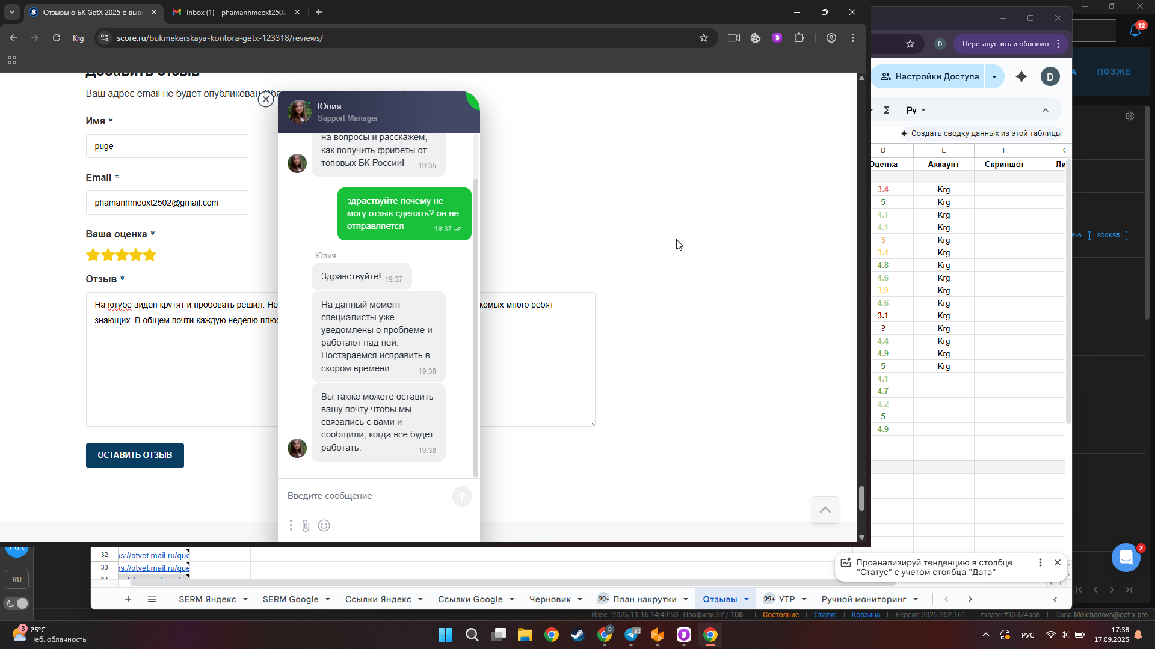
Task: Open Настройки Доступа in the spreadsheet window
Action: tap(929, 76)
